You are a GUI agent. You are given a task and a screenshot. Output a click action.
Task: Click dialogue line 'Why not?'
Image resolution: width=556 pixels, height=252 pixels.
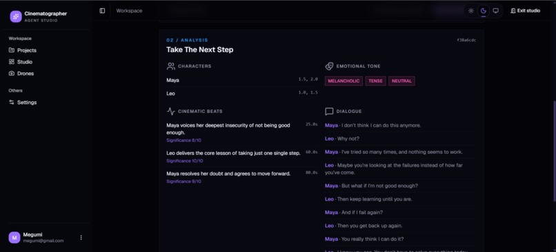348,139
